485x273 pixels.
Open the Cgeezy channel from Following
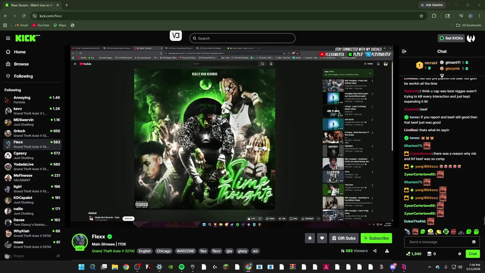tap(32, 155)
